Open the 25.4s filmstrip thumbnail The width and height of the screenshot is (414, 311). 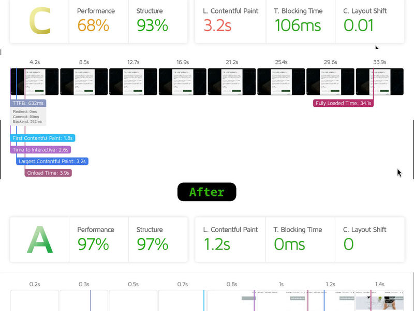(281, 80)
